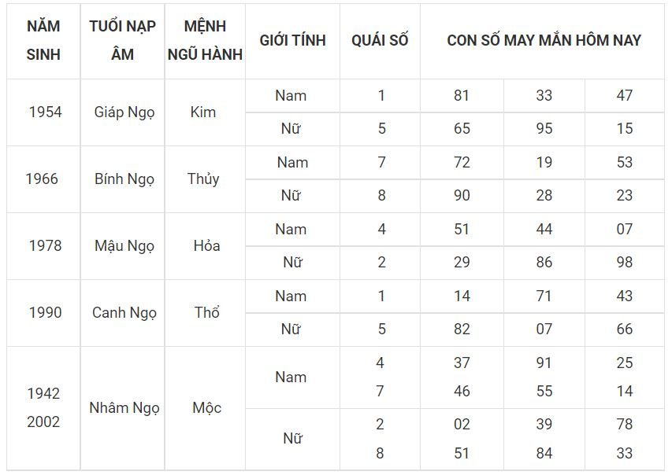Click the Thổ element cell
Viewport: 672px width, 475px height.
click(x=206, y=313)
